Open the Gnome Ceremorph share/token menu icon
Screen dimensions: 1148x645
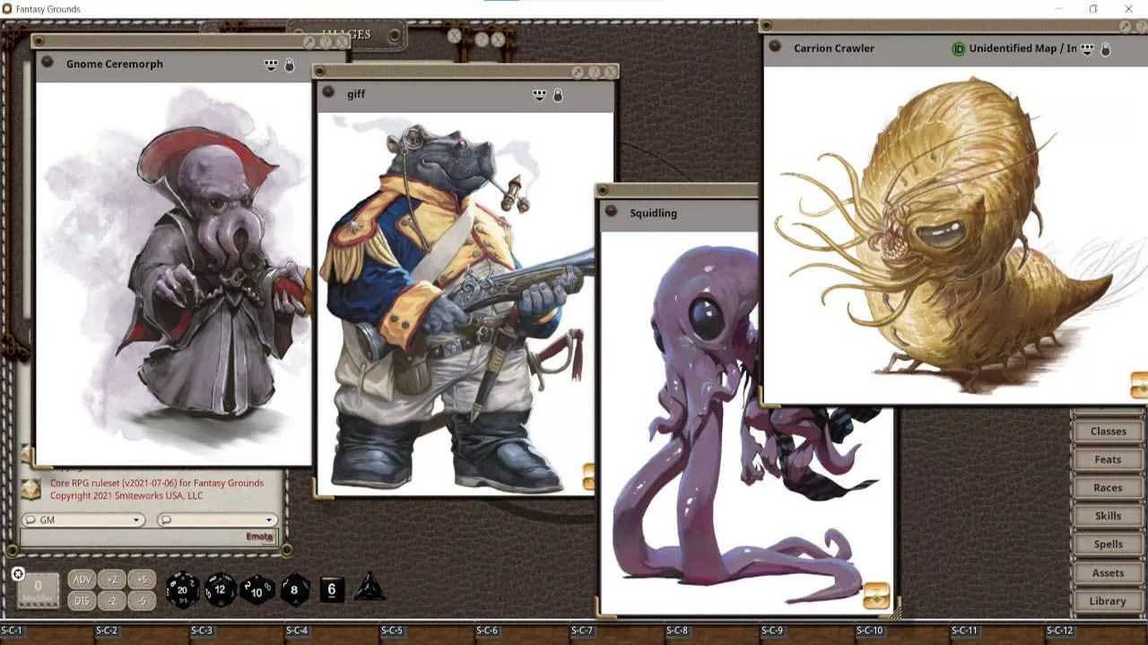[x=271, y=64]
